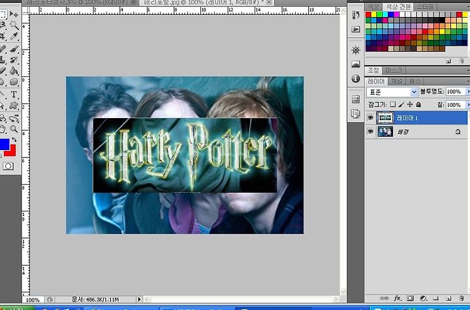Viewport: 470px width, 310px height.
Task: Toggle Quick Mask mode
Action: 8,166
